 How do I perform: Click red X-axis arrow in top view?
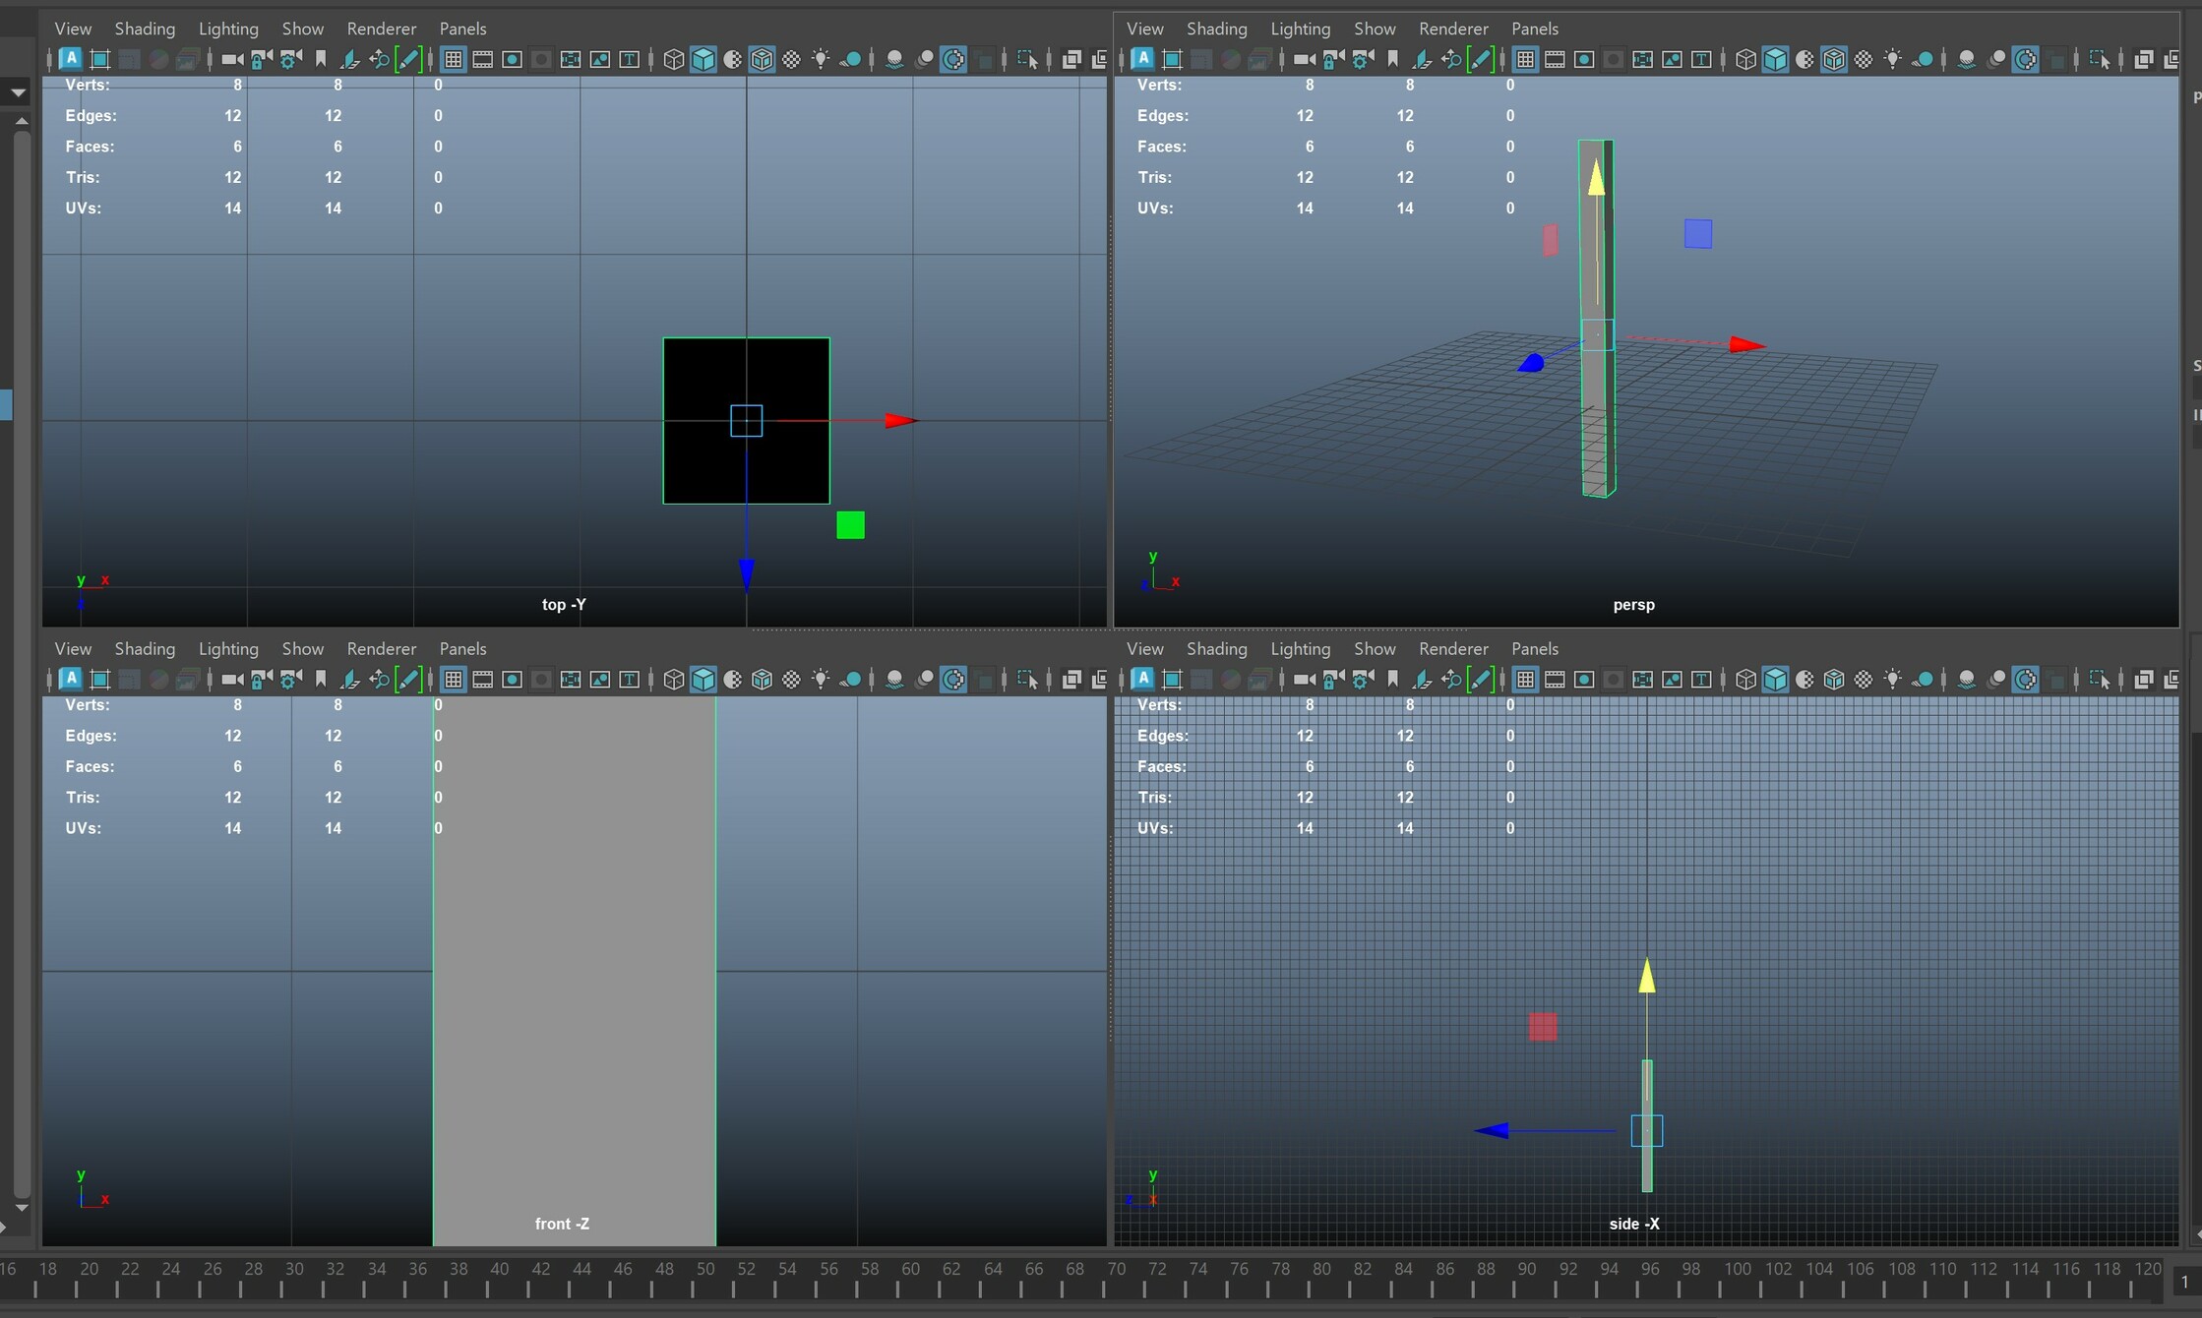pyautogui.click(x=900, y=421)
